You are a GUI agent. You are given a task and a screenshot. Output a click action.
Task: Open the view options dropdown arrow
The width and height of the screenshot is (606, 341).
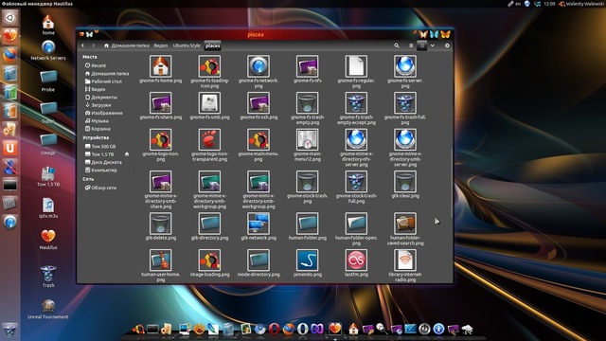pos(433,45)
